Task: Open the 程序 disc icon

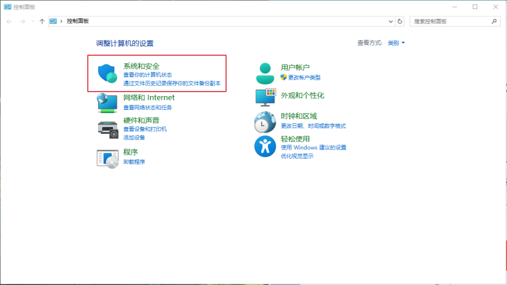Action: [107, 159]
